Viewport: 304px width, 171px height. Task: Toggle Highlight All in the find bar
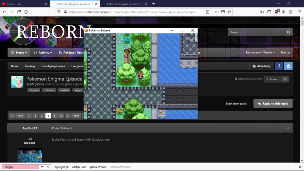click(x=61, y=167)
